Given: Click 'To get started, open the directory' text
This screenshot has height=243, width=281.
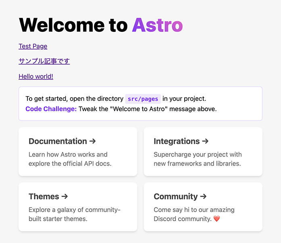Looking at the screenshot, I should 75,99.
